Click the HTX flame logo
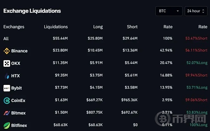Viewport: 210px width, 131px height. [x=7, y=76]
